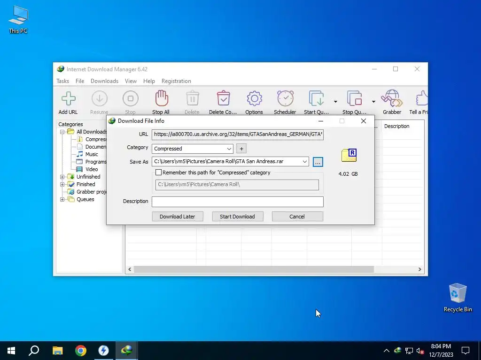Click the scroll left arrow in downloads list

tap(130, 270)
